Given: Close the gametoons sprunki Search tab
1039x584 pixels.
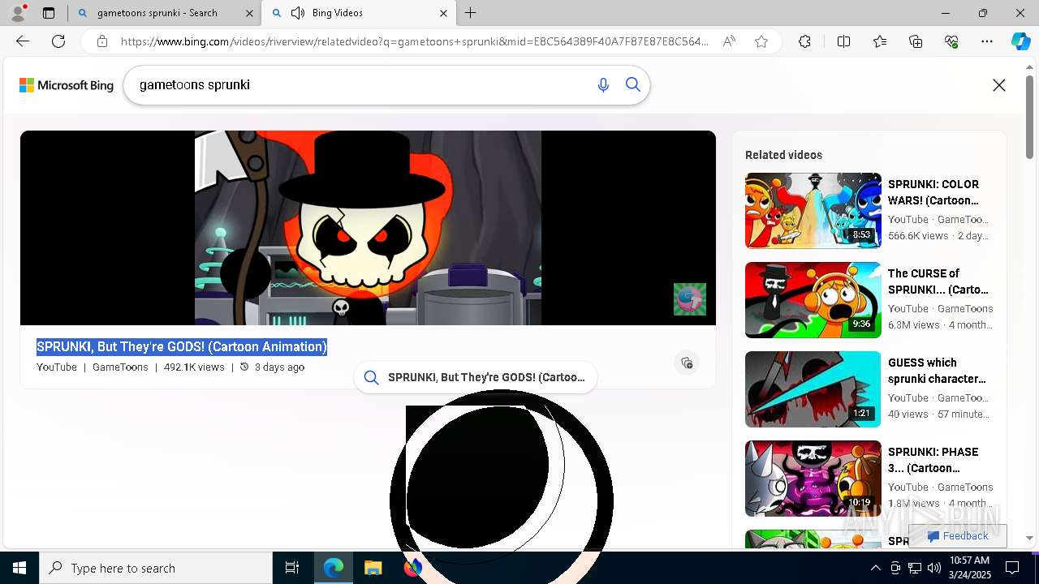Looking at the screenshot, I should [x=248, y=13].
